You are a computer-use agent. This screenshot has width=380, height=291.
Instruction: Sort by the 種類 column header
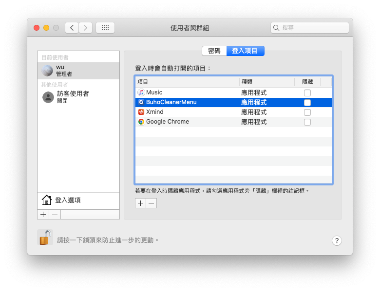point(267,82)
